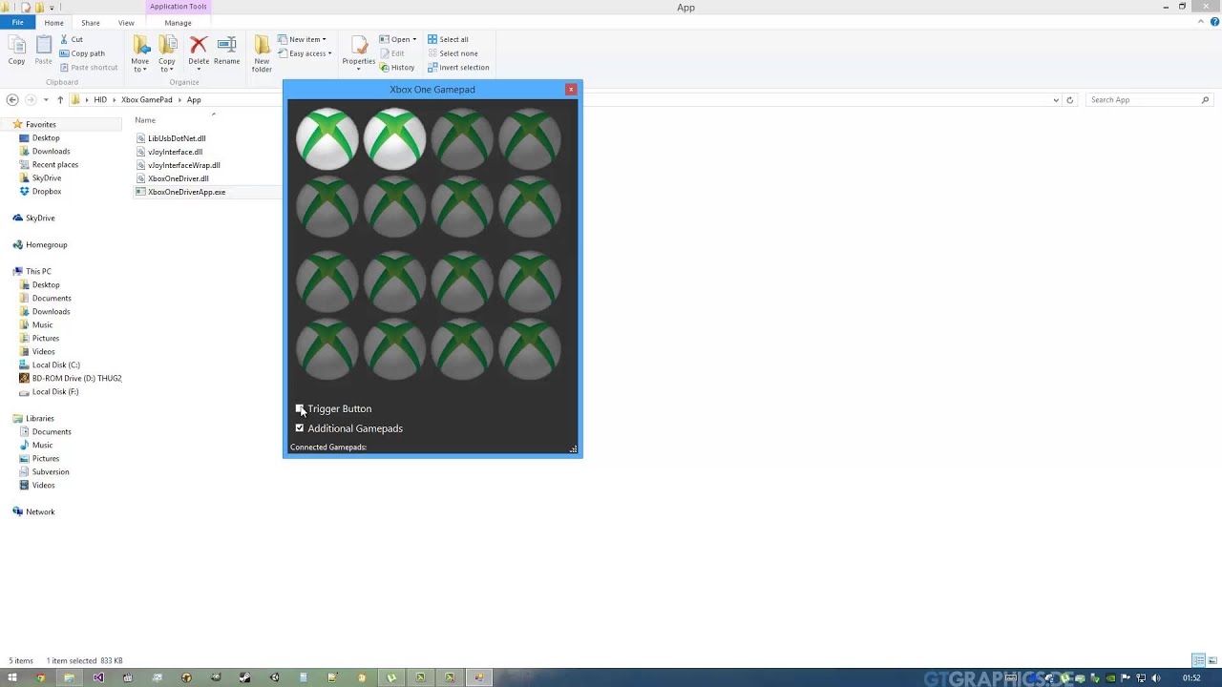Screen dimensions: 1222x687
Task: Open uTorrent from the taskbar
Action: (x=390, y=677)
